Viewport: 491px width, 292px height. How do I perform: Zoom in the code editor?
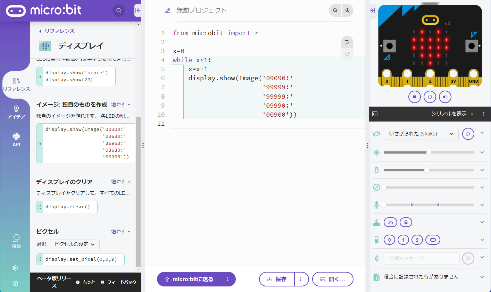[348, 10]
